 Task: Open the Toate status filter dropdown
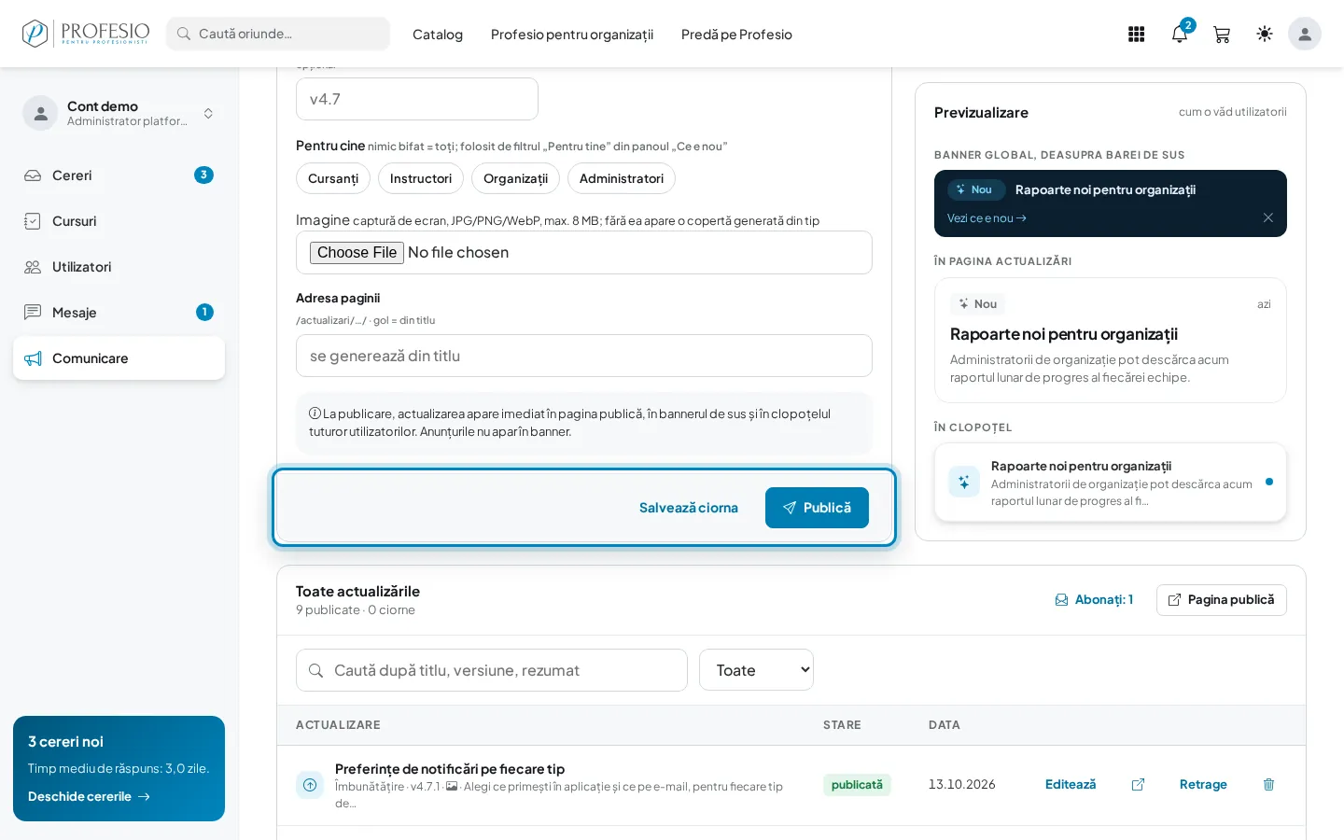[756, 670]
